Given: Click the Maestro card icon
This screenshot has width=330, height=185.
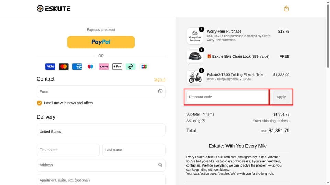Looking at the screenshot, I should click(x=90, y=67).
